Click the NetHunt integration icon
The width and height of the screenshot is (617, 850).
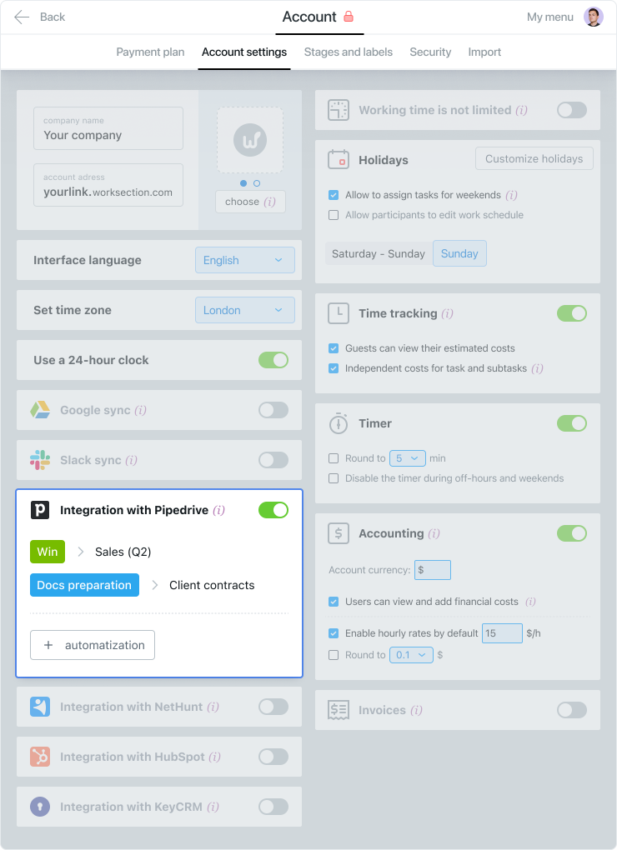[39, 707]
